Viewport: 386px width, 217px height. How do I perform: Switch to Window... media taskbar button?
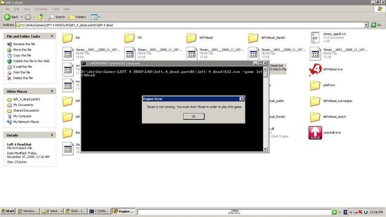click(x=28, y=211)
